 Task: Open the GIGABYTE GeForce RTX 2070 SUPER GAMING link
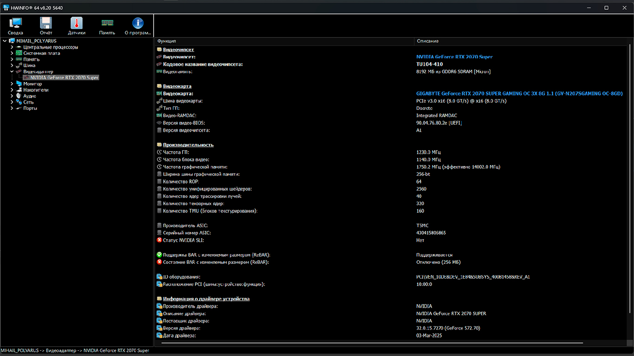tap(519, 94)
